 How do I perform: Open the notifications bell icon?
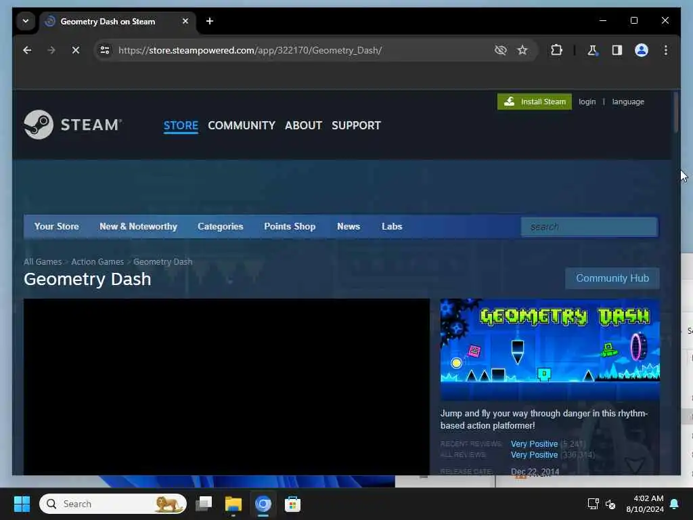click(675, 504)
